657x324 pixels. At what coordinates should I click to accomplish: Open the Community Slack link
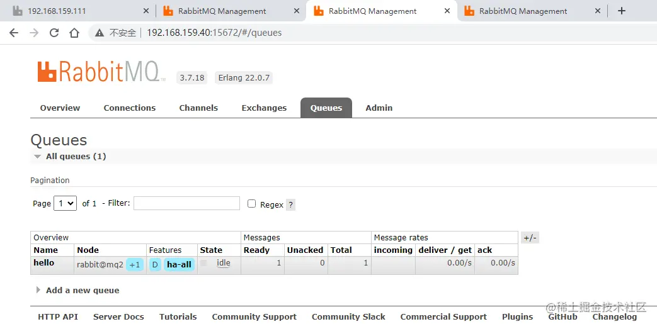click(x=348, y=317)
